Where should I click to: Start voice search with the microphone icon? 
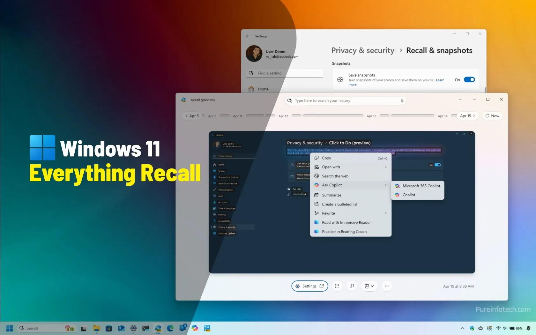point(402,100)
